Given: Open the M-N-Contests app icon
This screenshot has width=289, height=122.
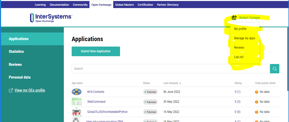Looking at the screenshot, I should point(76,92).
